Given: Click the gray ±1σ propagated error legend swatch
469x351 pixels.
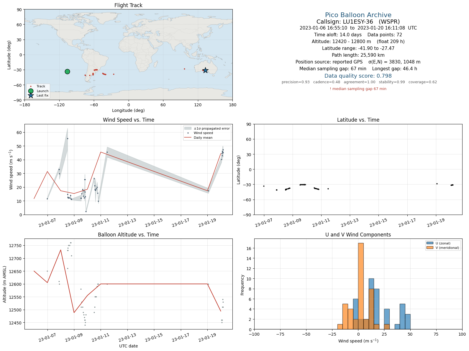Looking at the screenshot, I should pyautogui.click(x=188, y=128).
